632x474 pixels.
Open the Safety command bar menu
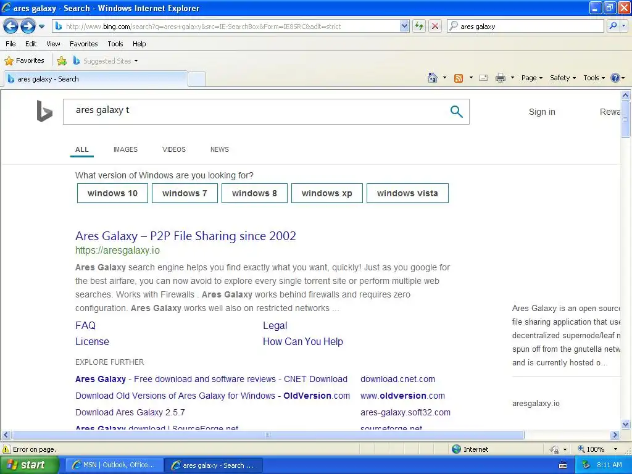[x=563, y=78]
